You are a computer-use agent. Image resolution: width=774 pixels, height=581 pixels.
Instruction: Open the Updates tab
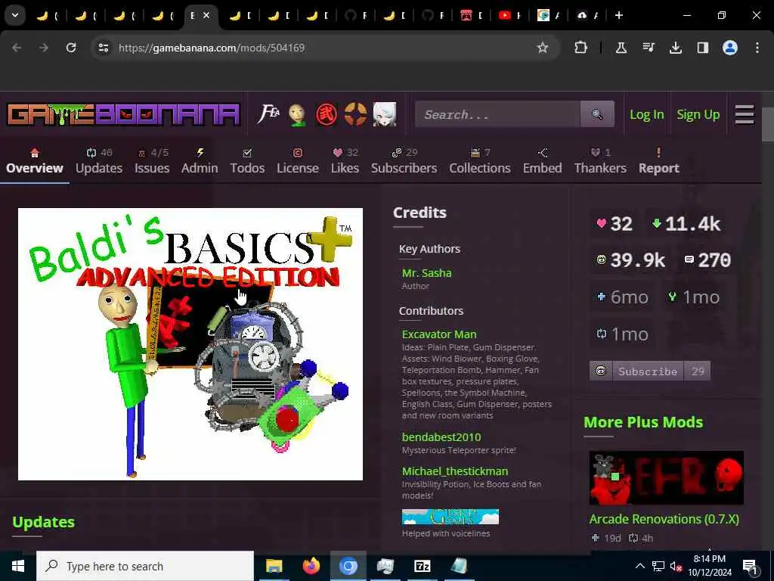pos(99,161)
